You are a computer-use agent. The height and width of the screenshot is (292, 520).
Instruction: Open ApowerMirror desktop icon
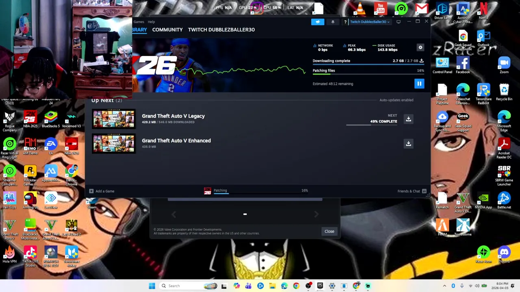click(51, 174)
